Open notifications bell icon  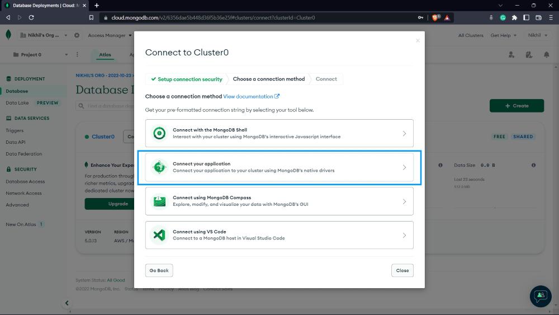[x=547, y=55]
